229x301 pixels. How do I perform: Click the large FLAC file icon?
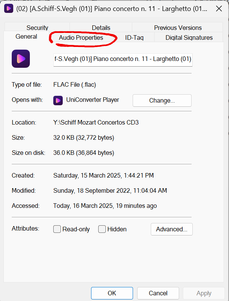point(21,59)
